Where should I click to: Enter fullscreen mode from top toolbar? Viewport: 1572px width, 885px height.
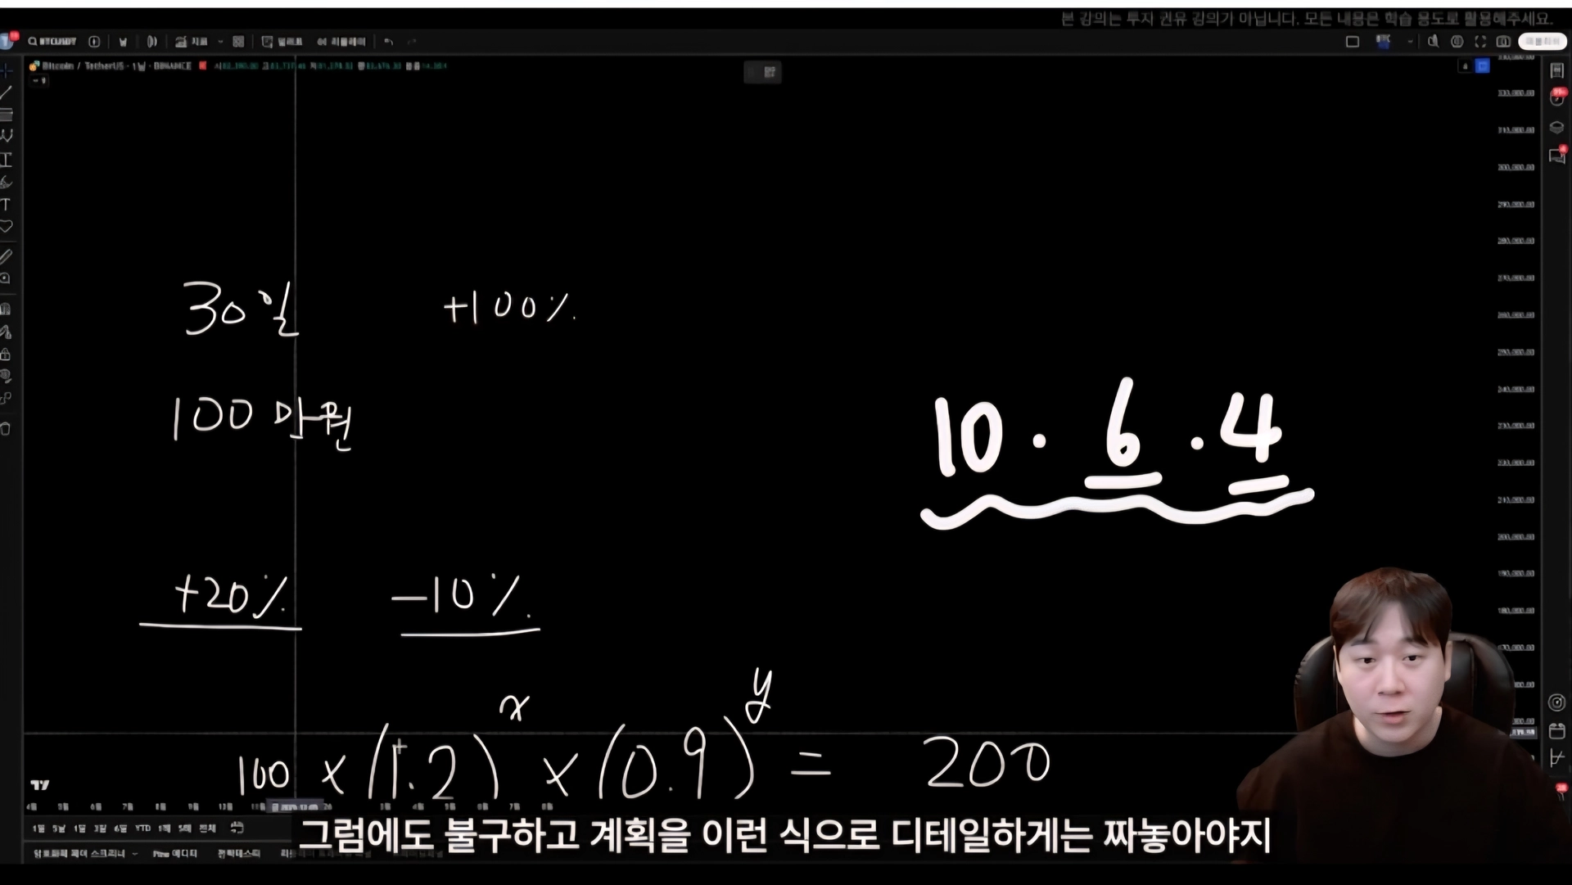[1480, 41]
